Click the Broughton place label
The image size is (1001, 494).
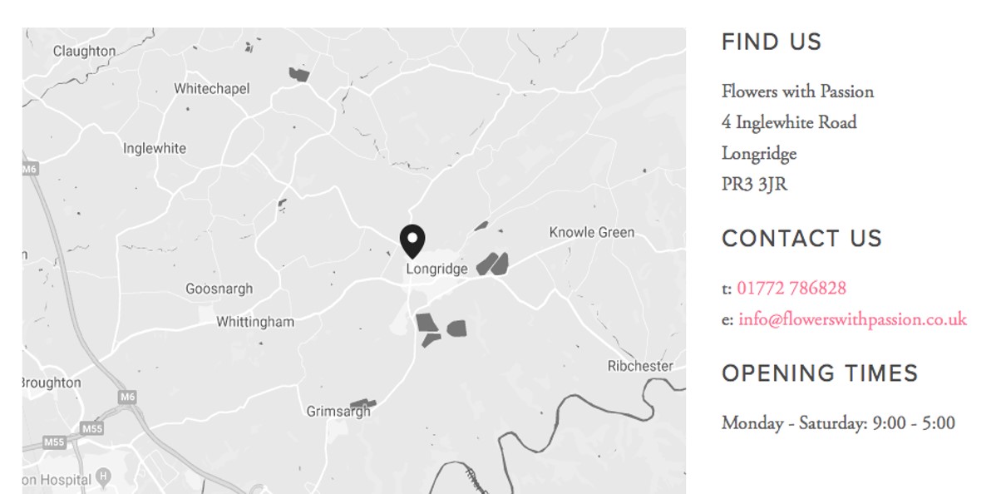pos(52,383)
